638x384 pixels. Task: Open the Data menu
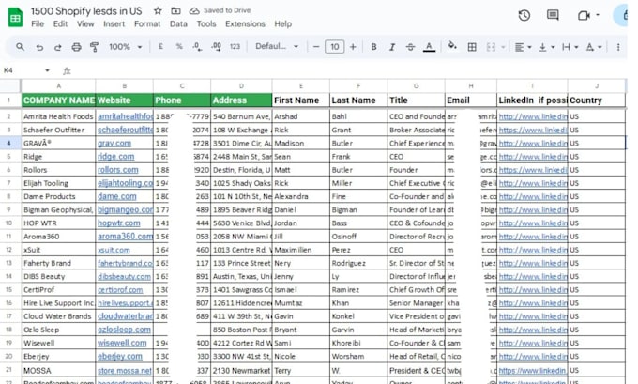click(178, 24)
